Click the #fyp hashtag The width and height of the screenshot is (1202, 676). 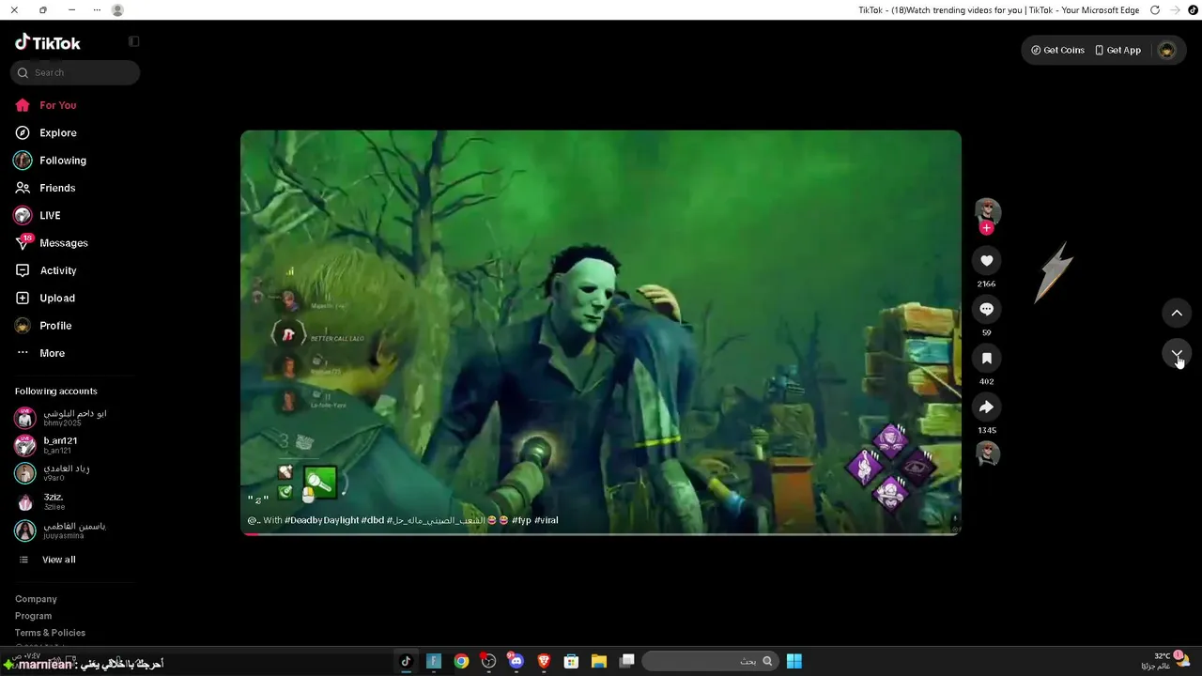(521, 520)
